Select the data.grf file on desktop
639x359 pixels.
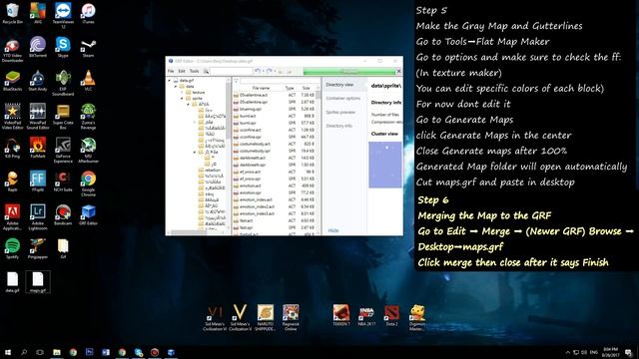click(x=12, y=281)
